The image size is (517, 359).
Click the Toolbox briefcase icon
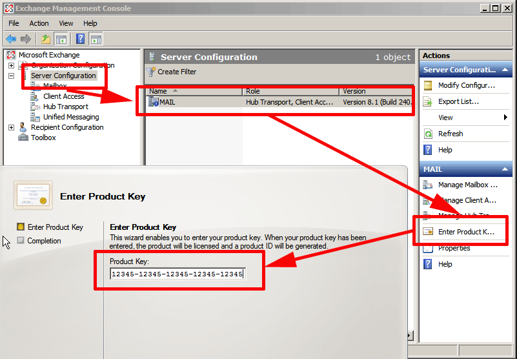pos(23,138)
